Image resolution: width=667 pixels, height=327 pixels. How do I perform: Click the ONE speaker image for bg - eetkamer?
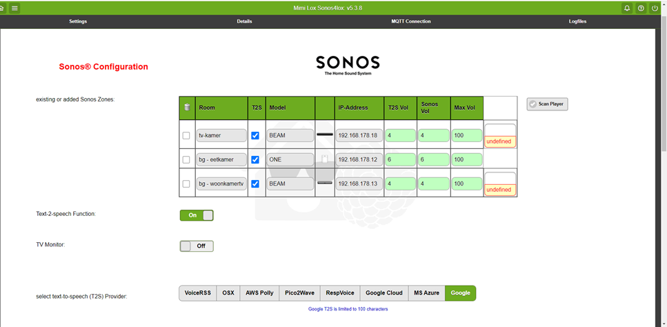(325, 159)
